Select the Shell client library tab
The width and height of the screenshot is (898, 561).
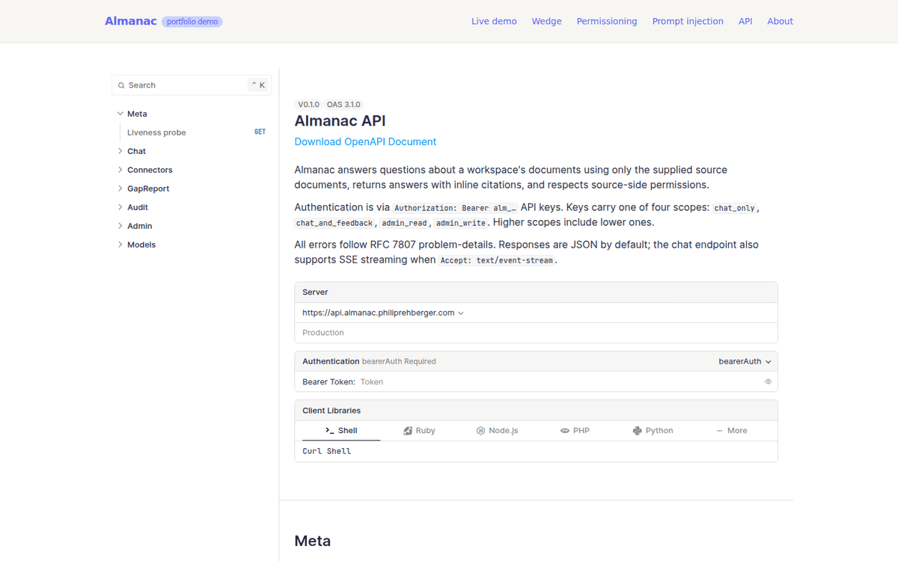coord(341,431)
